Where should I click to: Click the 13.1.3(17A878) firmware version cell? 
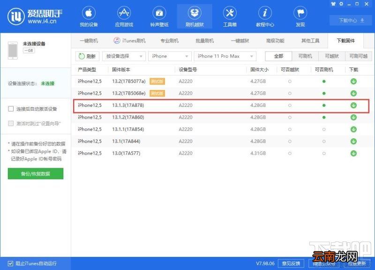tap(128, 105)
